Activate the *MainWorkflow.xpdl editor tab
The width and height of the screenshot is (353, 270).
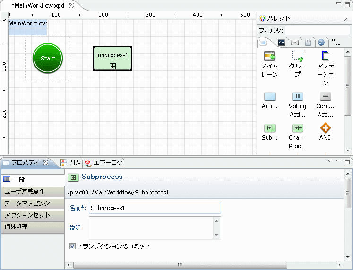(x=38, y=6)
